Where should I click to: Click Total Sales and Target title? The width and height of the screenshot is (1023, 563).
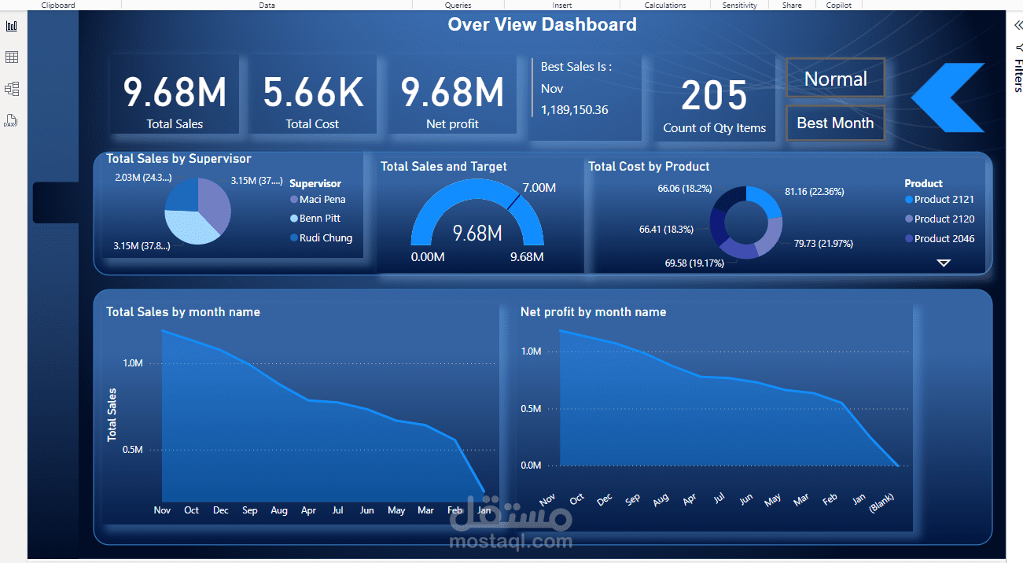tap(443, 167)
